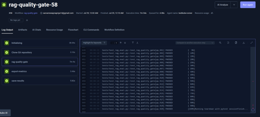This screenshot has width=260, height=117.
Task: Select the Clone Git repository step
Action: 40,52
